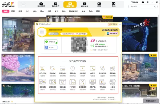
Task: Open the mail message icon in title bar
Action: 143,2
